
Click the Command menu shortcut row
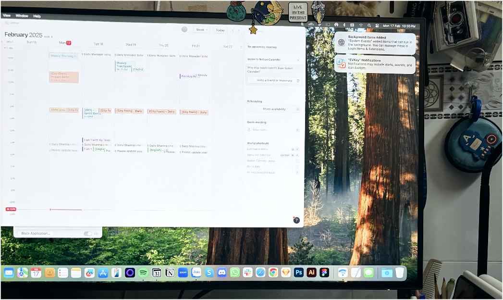pos(273,149)
